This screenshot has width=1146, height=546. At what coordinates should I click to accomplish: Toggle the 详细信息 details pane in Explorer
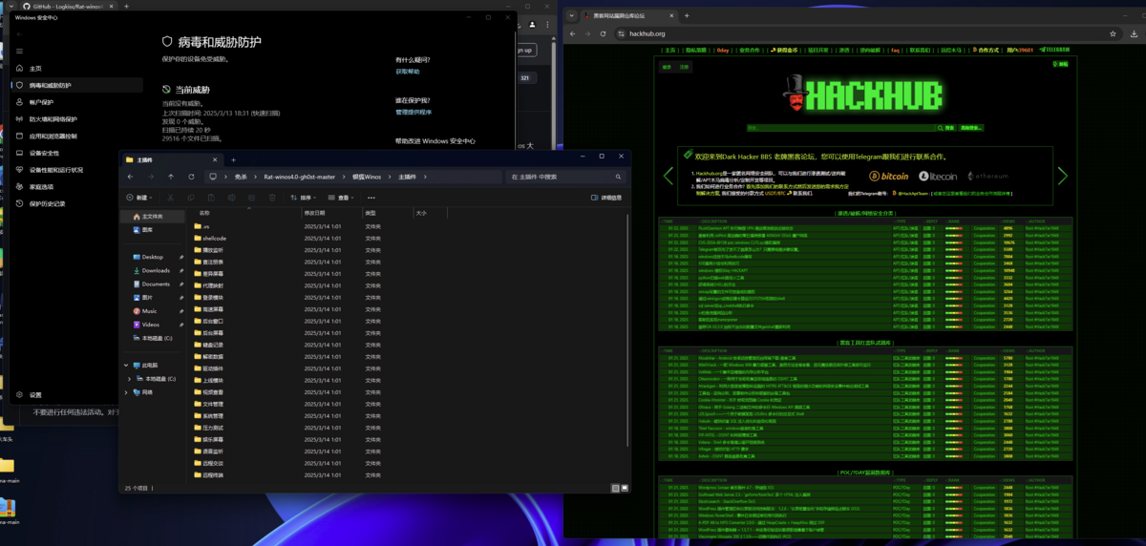point(605,198)
